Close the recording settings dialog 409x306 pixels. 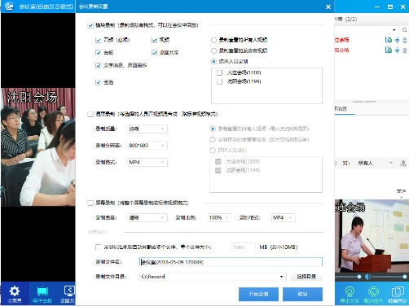pyautogui.click(x=328, y=7)
